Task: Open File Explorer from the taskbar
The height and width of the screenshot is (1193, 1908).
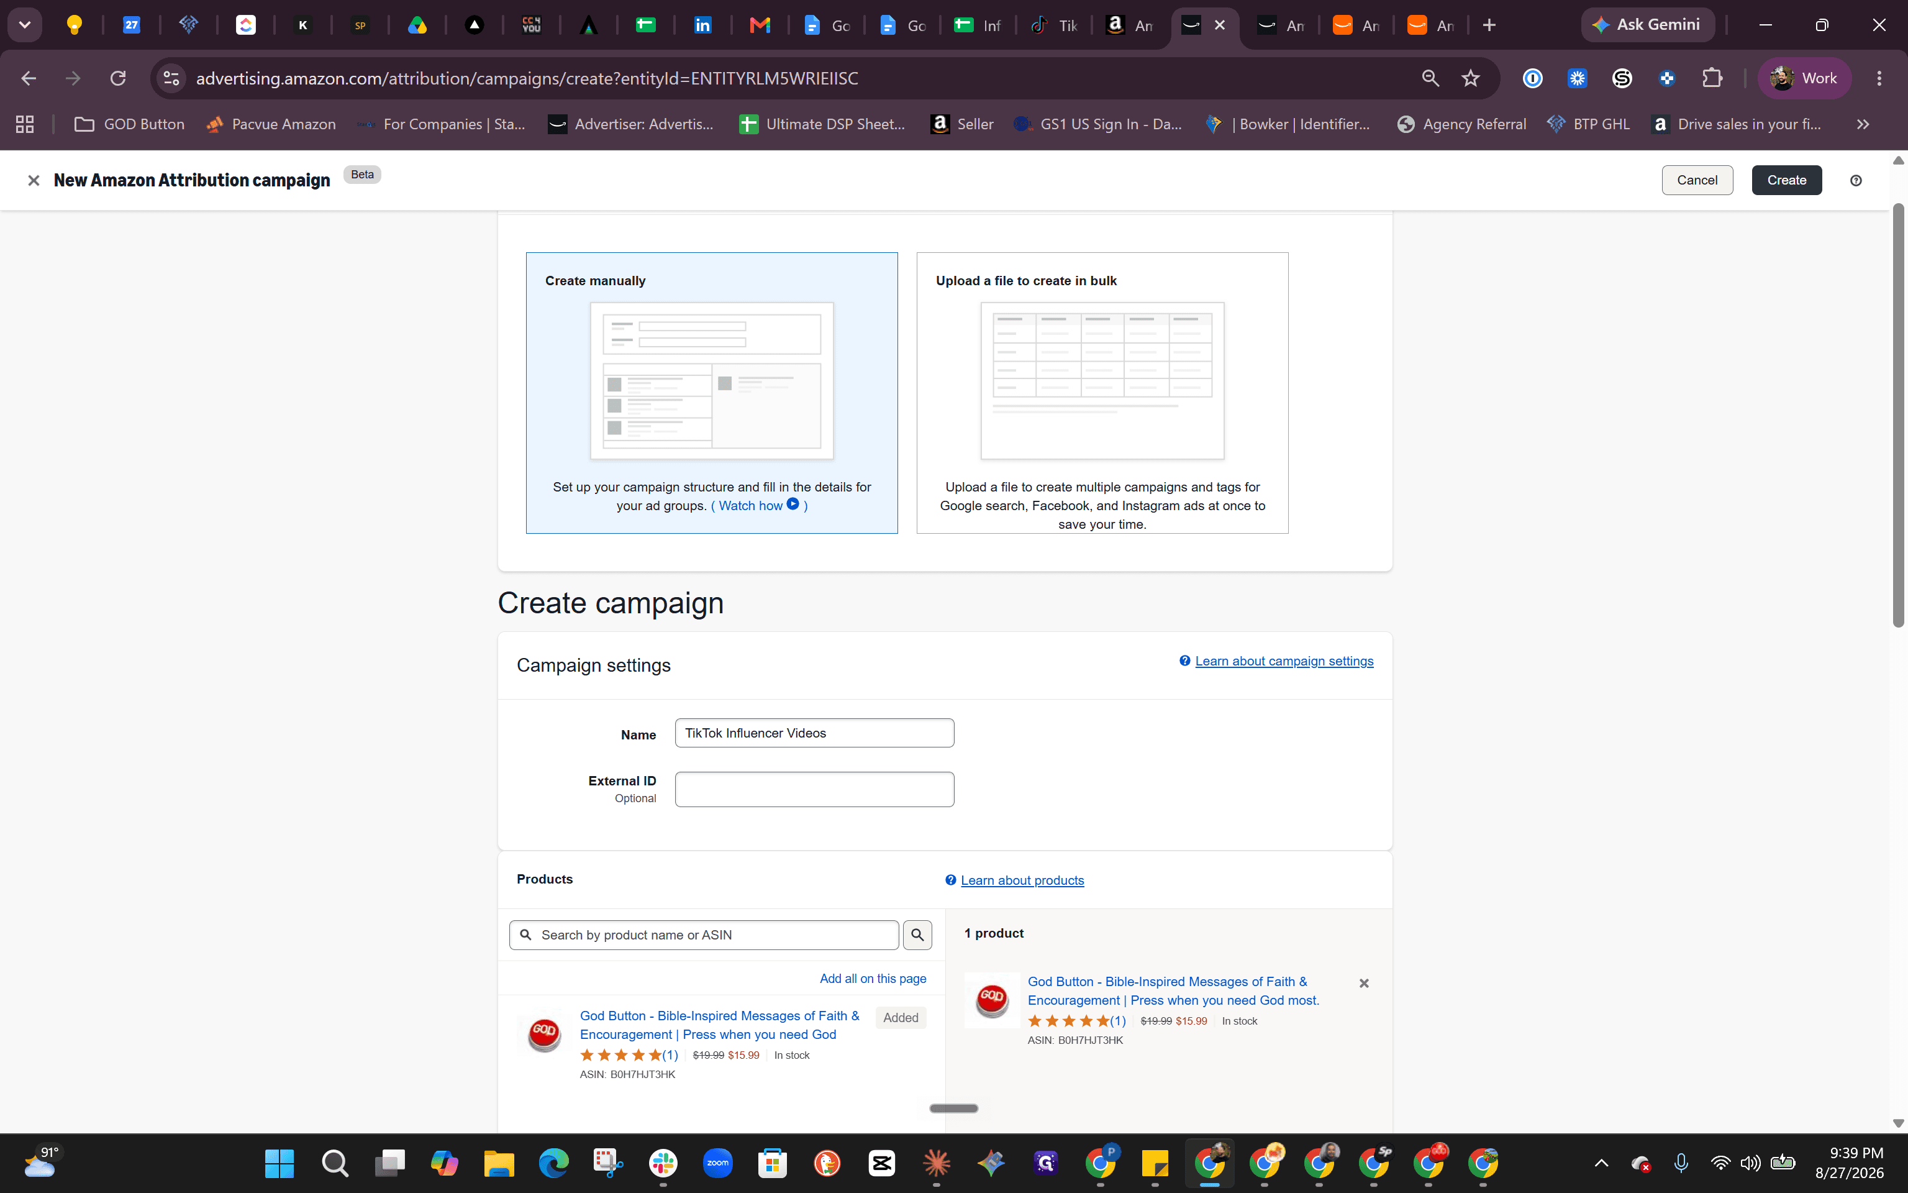Action: (x=498, y=1163)
